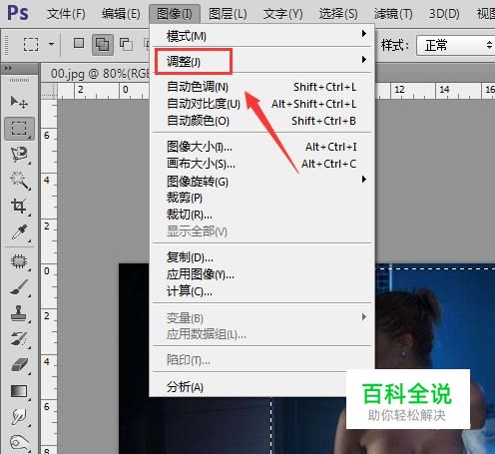Screen dimensions: 495x454
Task: Choose 自动对比度(U) menu item
Action: 262,104
